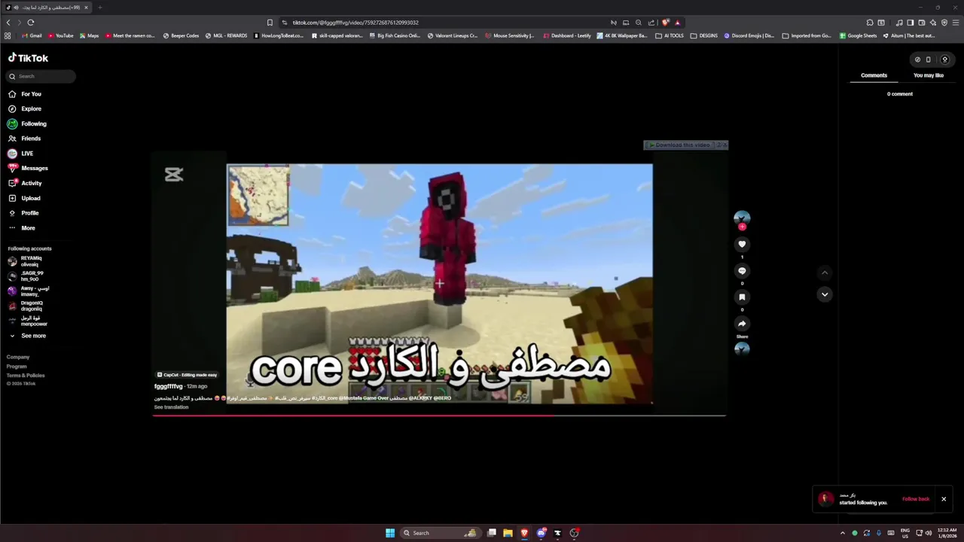Seek on the video progress bar
Viewport: 964px width, 542px height.
(x=439, y=415)
